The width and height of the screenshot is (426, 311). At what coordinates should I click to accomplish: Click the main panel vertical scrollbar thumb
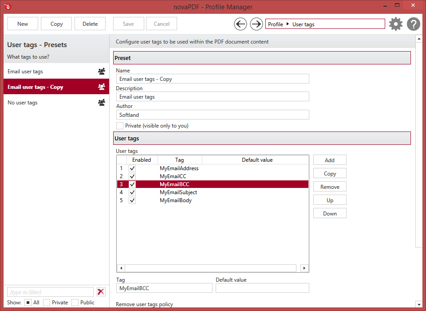[x=419, y=145]
